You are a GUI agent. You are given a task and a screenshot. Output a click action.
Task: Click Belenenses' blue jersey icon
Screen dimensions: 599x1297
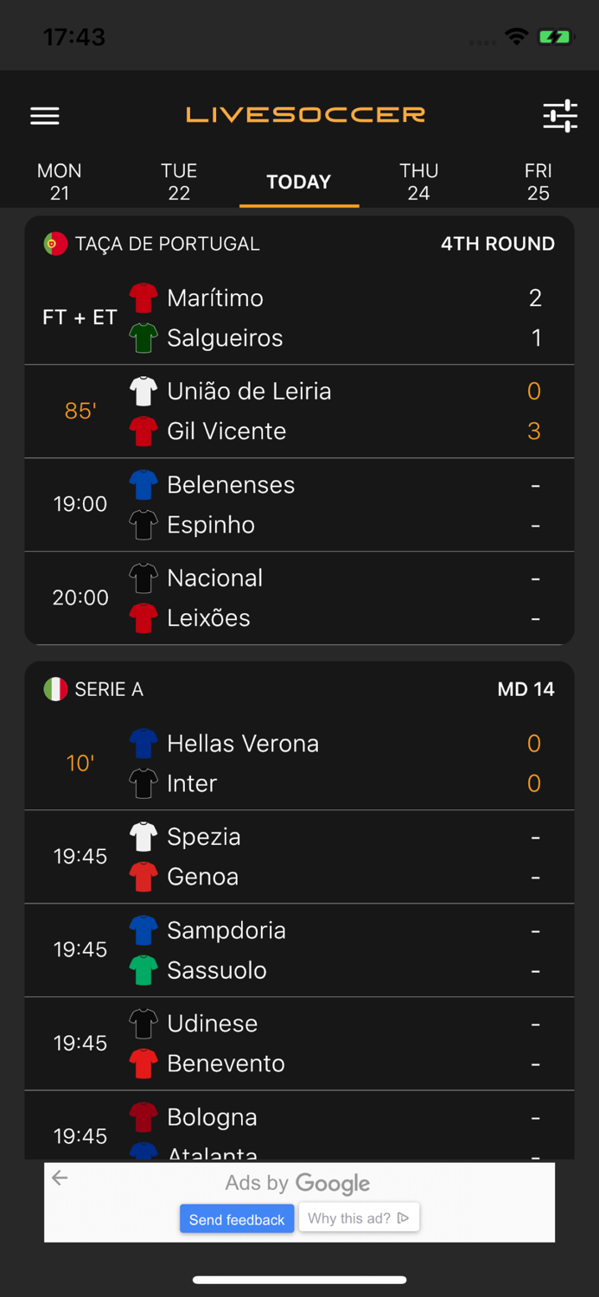pyautogui.click(x=143, y=484)
